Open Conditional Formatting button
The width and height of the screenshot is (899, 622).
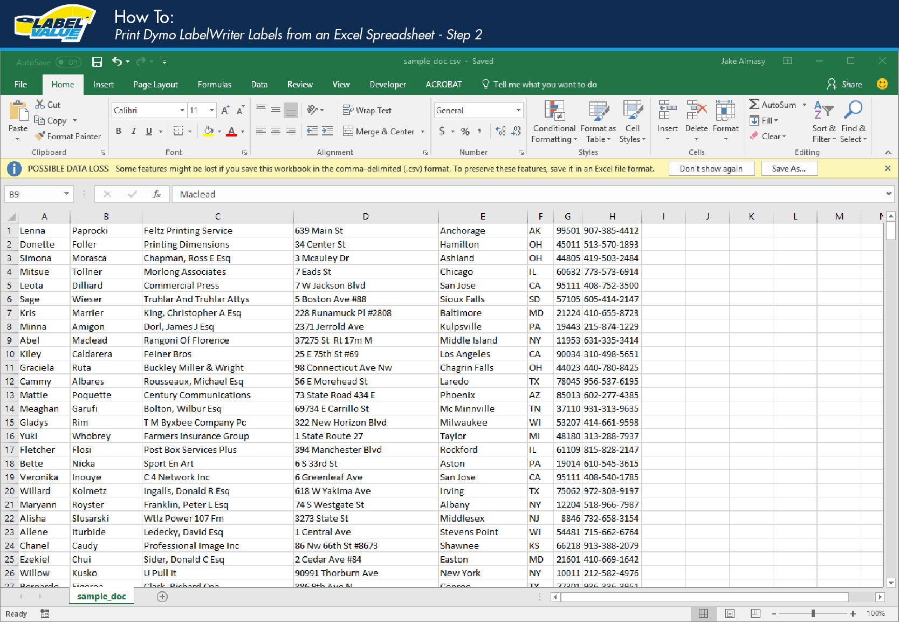point(554,122)
